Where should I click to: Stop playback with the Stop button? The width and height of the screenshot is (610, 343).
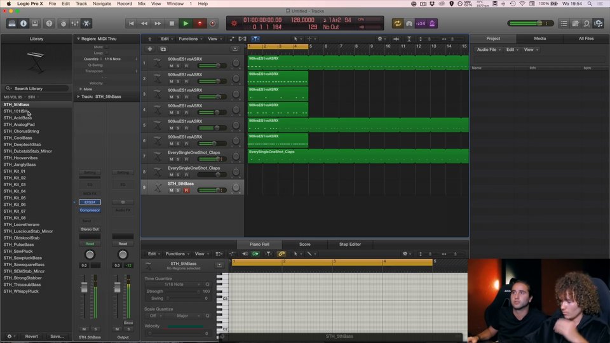(172, 24)
